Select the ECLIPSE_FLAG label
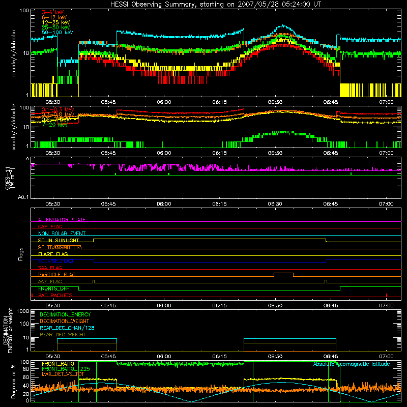407x407 pixels. pos(55,261)
